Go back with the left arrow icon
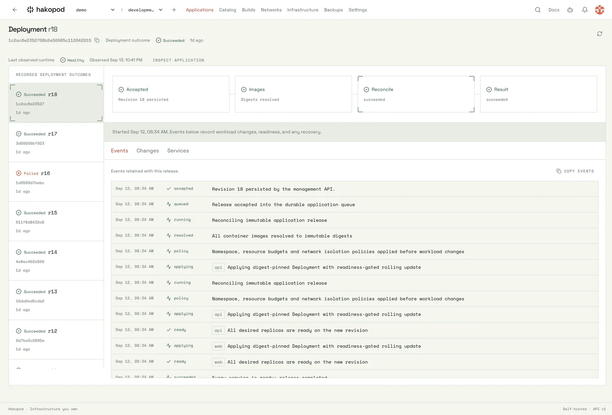The height and width of the screenshot is (415, 612). click(15, 10)
